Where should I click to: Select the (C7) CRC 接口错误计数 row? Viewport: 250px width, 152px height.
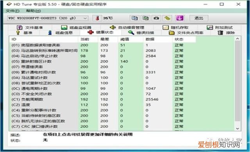point(122,126)
